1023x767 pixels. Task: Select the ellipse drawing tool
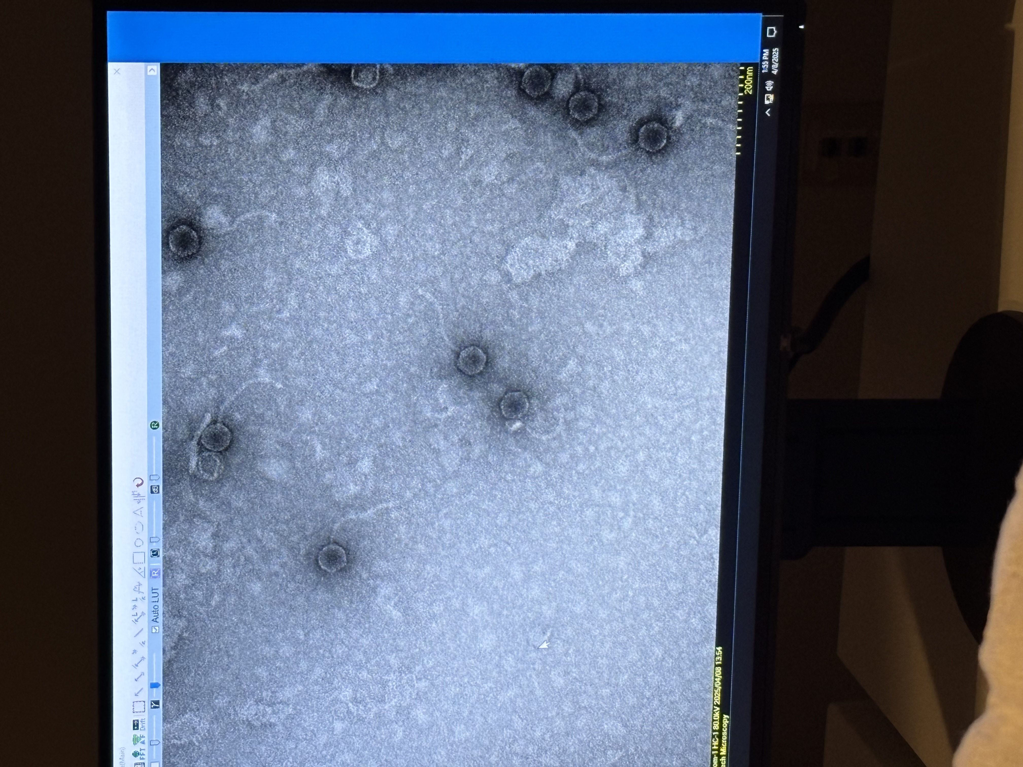click(139, 528)
